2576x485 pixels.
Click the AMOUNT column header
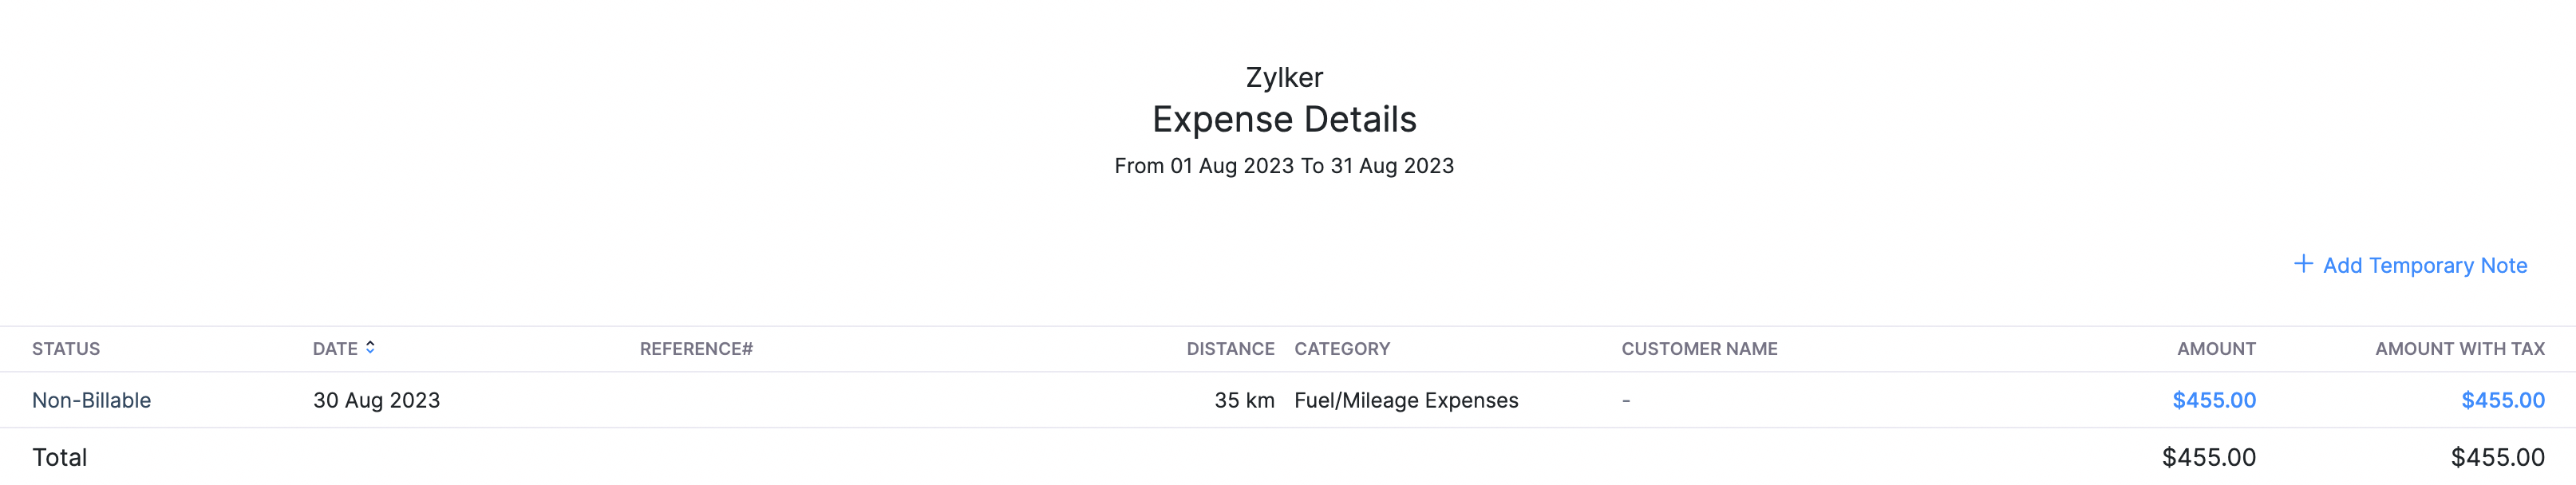click(2215, 349)
